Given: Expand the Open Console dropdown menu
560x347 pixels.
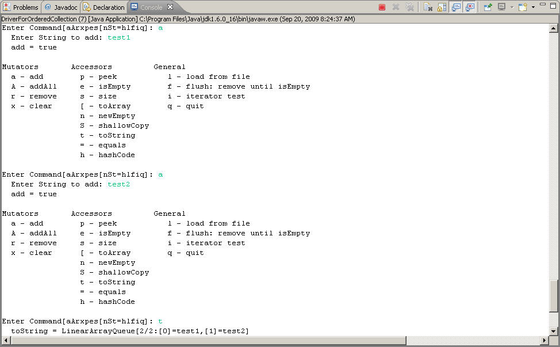Looking at the screenshot, I should tap(533, 6).
